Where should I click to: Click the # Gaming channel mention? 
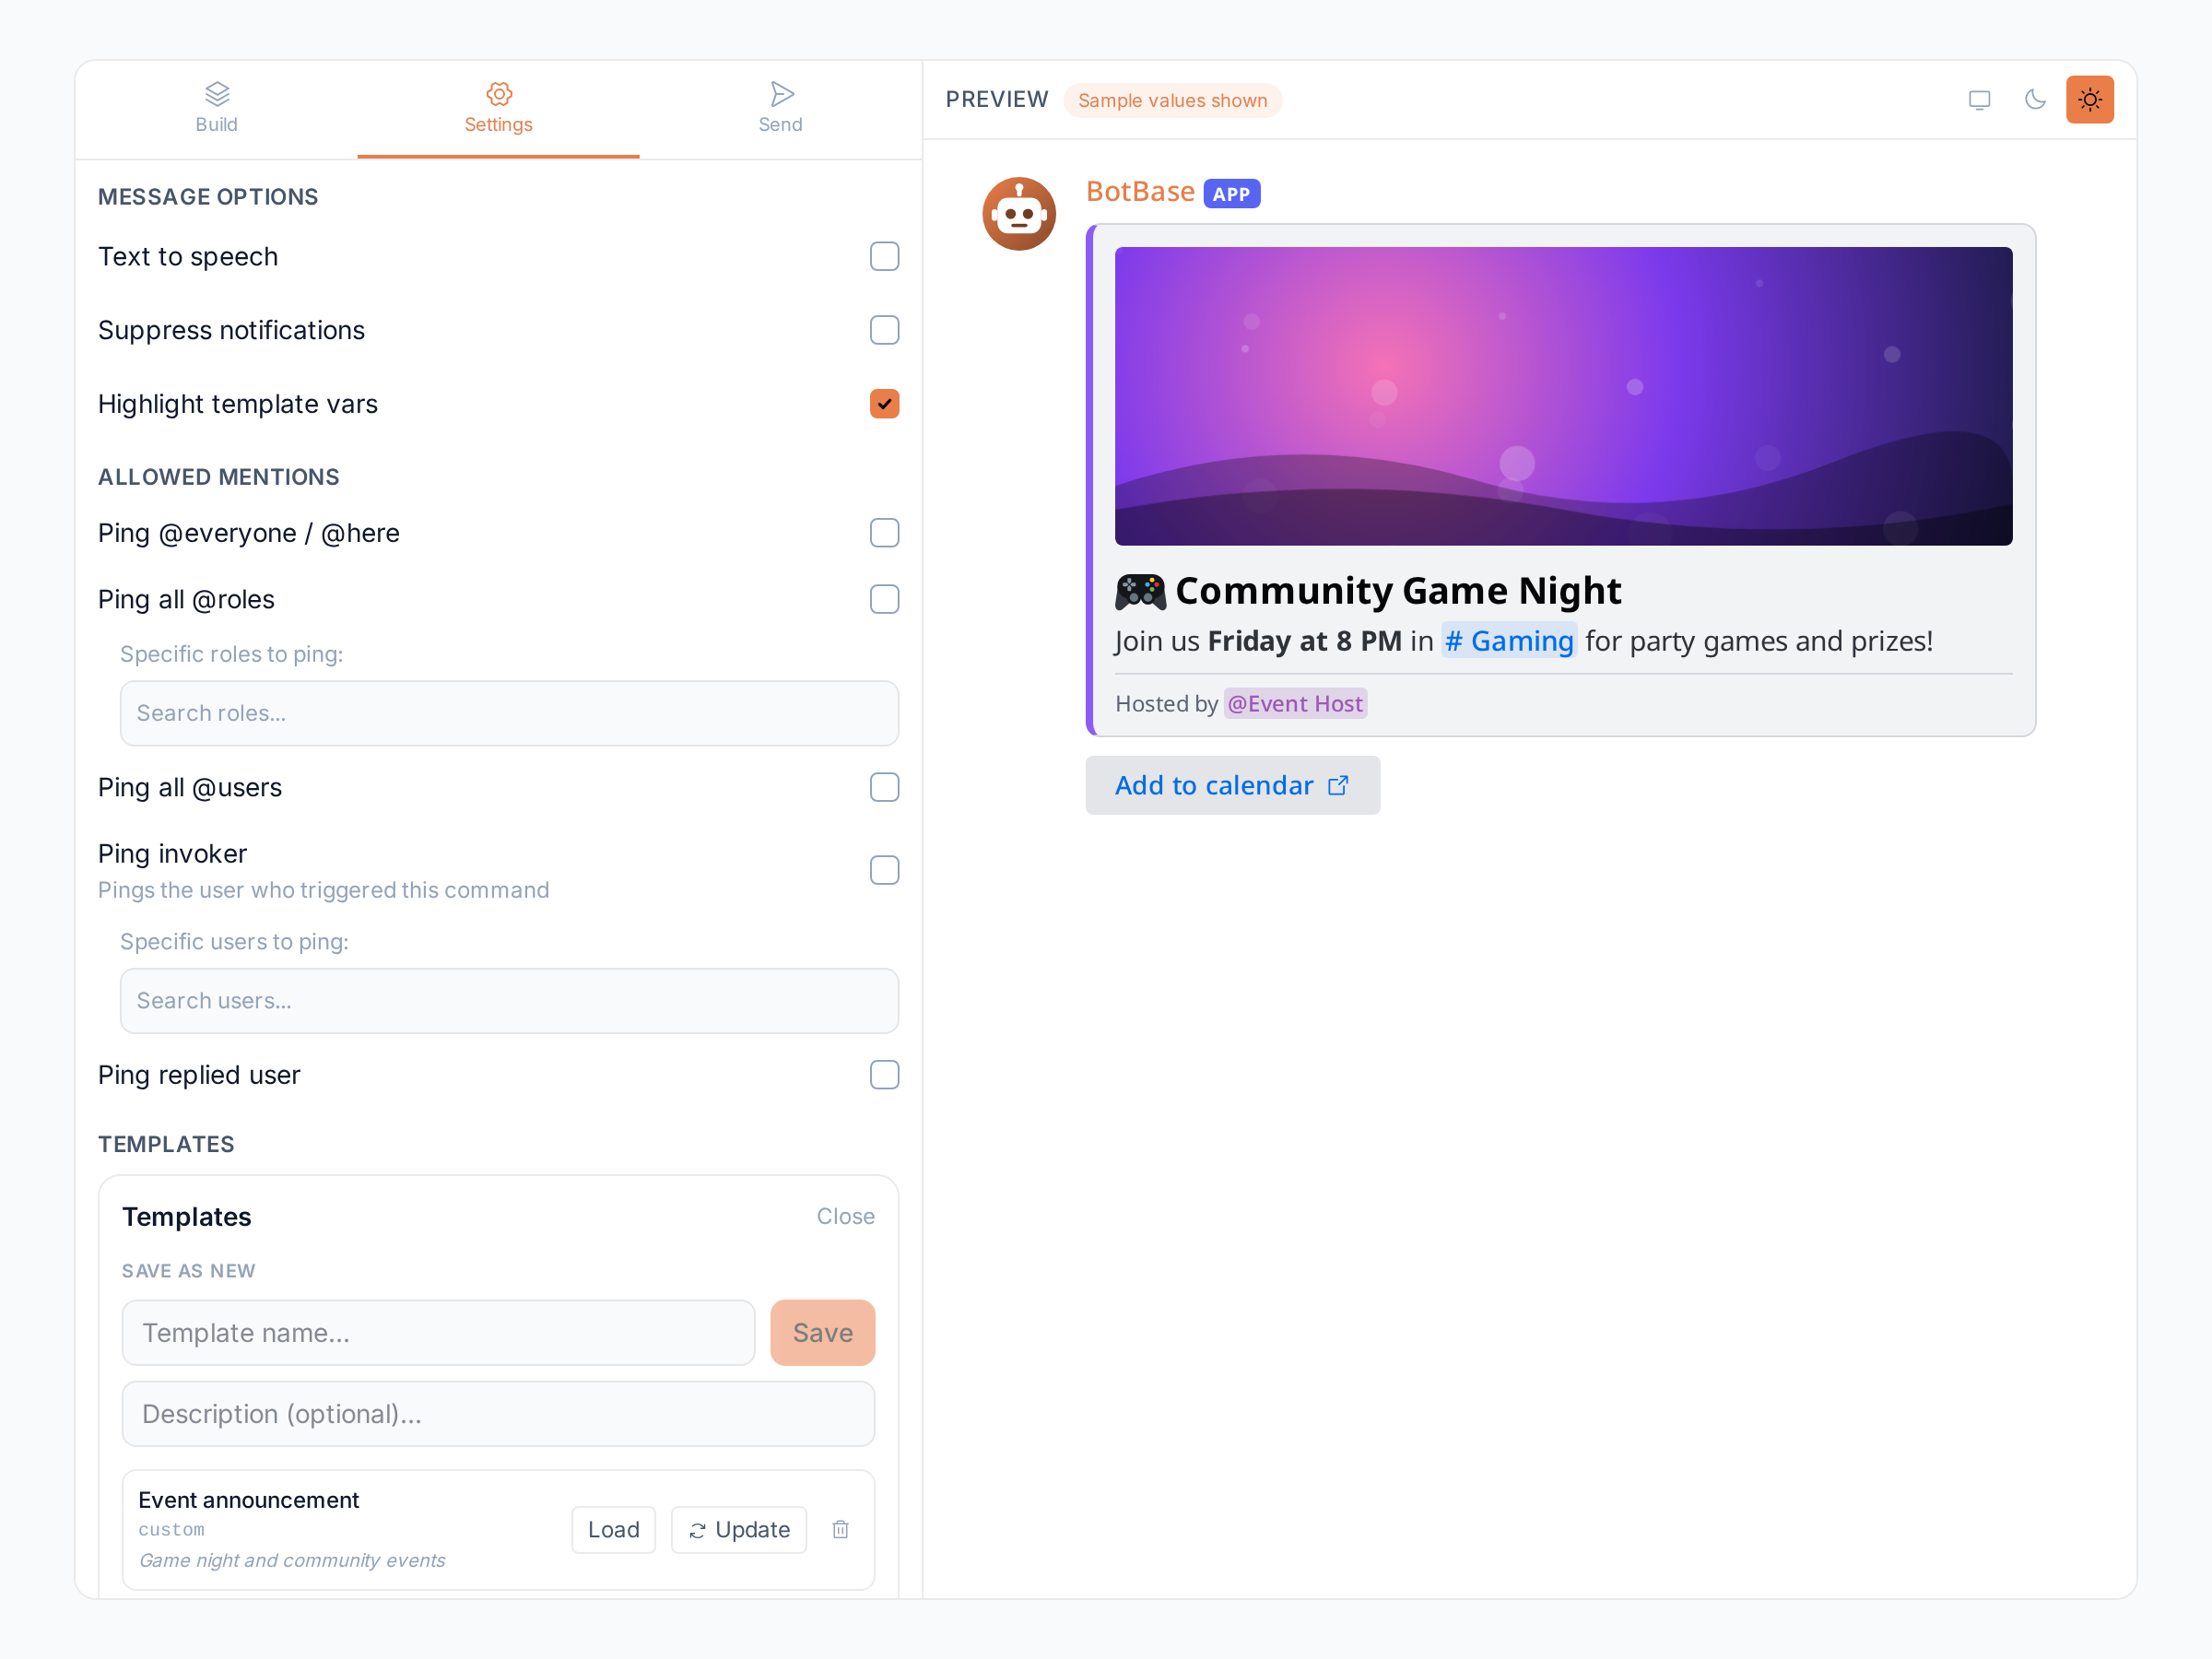coord(1509,641)
